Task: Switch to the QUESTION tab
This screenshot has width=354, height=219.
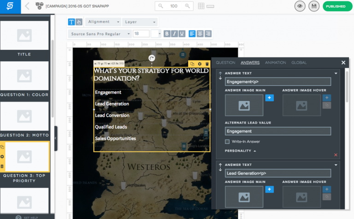Action: [225, 63]
